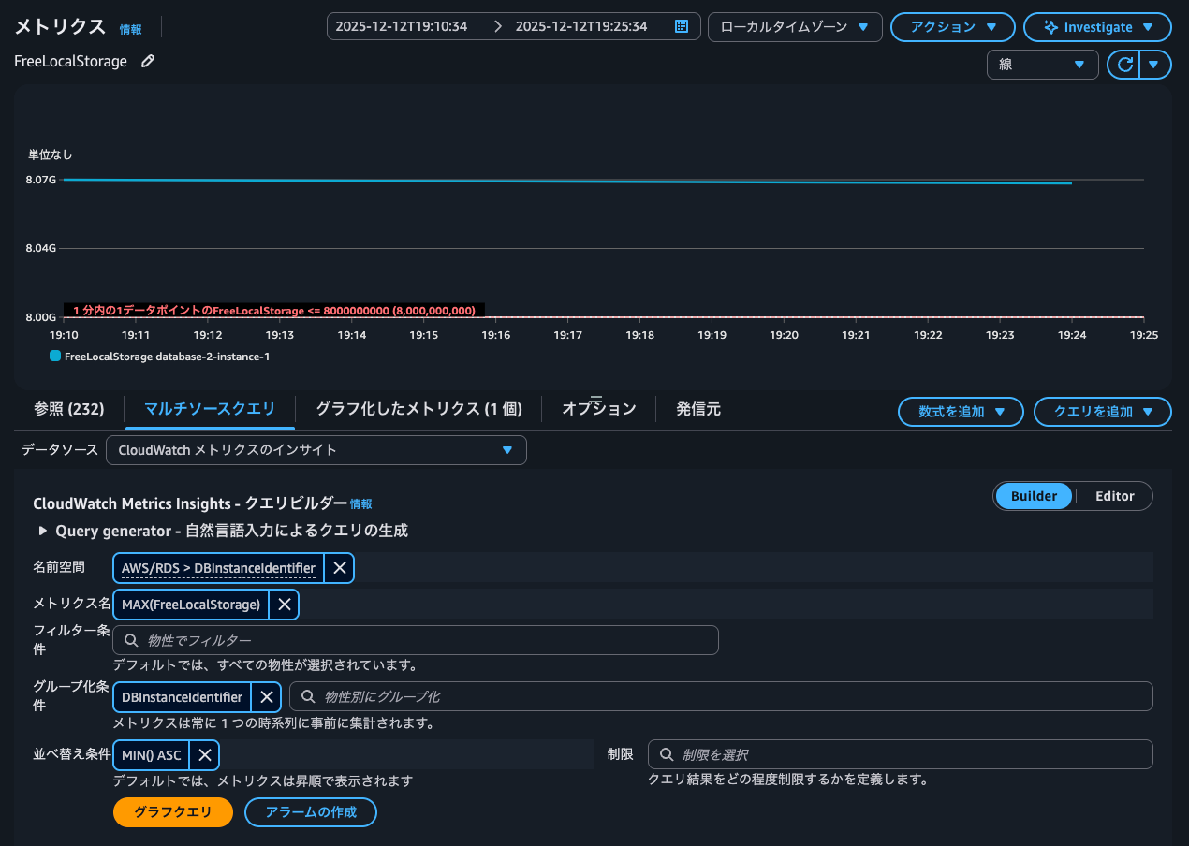Switch the query builder to Editor mode
The image size is (1189, 846).
[x=1114, y=496]
